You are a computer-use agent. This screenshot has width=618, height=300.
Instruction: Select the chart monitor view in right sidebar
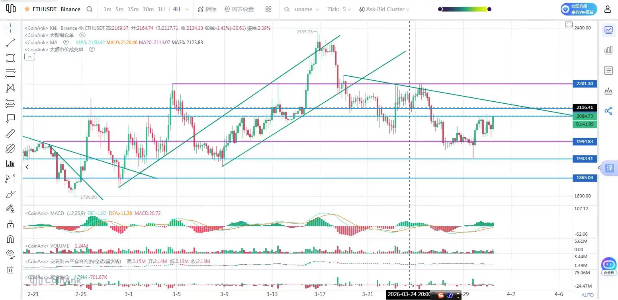608,30
